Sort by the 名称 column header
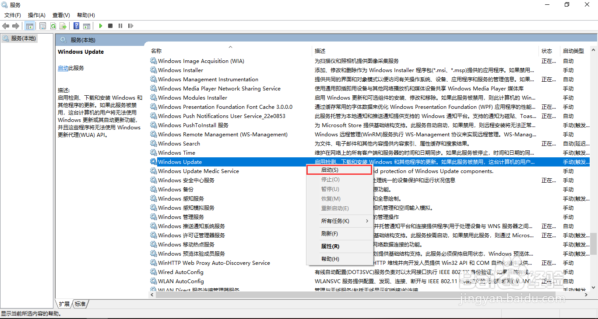 [x=231, y=51]
